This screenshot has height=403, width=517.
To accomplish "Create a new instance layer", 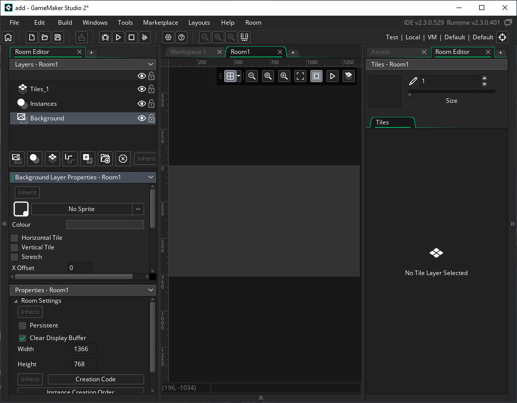I will pos(35,159).
